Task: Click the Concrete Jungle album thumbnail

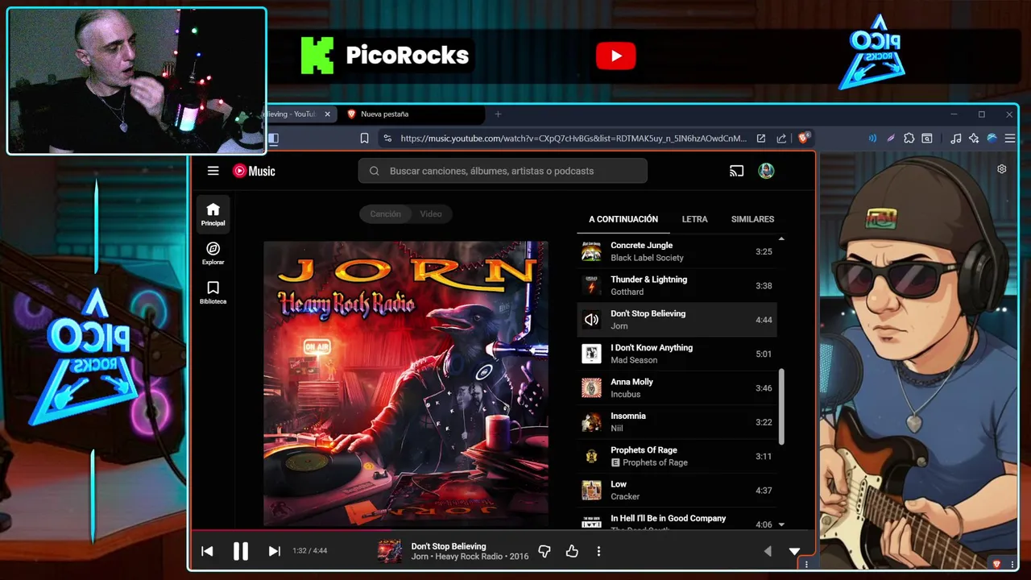Action: pyautogui.click(x=591, y=251)
